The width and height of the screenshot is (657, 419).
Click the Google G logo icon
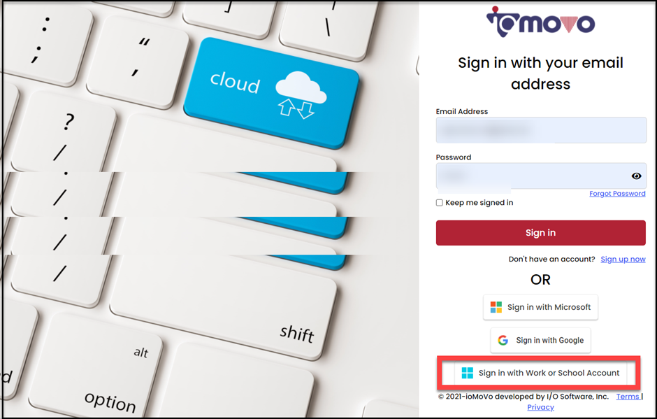(503, 340)
